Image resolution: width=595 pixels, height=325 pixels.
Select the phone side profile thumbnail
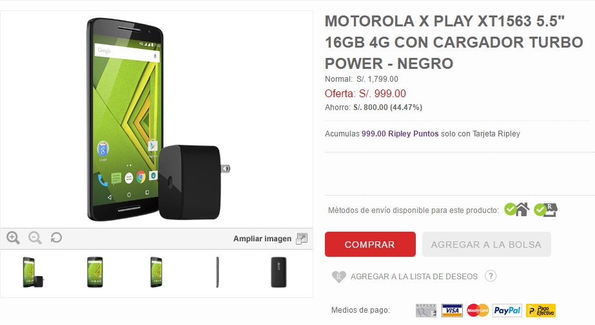(x=217, y=272)
